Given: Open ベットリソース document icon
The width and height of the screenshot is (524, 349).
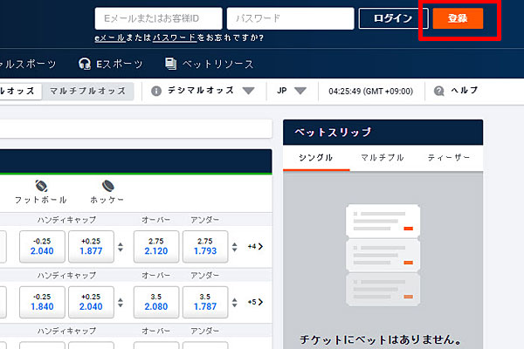Looking at the screenshot, I should 171,64.
